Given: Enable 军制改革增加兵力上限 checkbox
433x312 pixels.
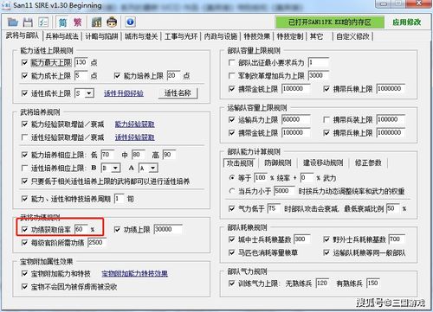Looking at the screenshot, I should [x=231, y=76].
